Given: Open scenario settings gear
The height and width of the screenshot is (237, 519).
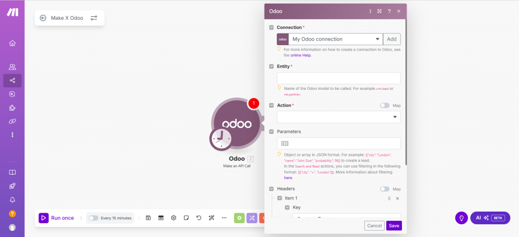Looking at the screenshot, I should pos(173,218).
